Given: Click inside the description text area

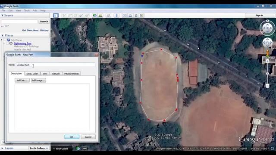Looking at the screenshot, I should click(52, 107).
